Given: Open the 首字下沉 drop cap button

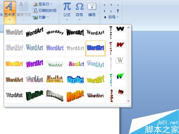Looking at the screenshot, I should tap(24, 11).
